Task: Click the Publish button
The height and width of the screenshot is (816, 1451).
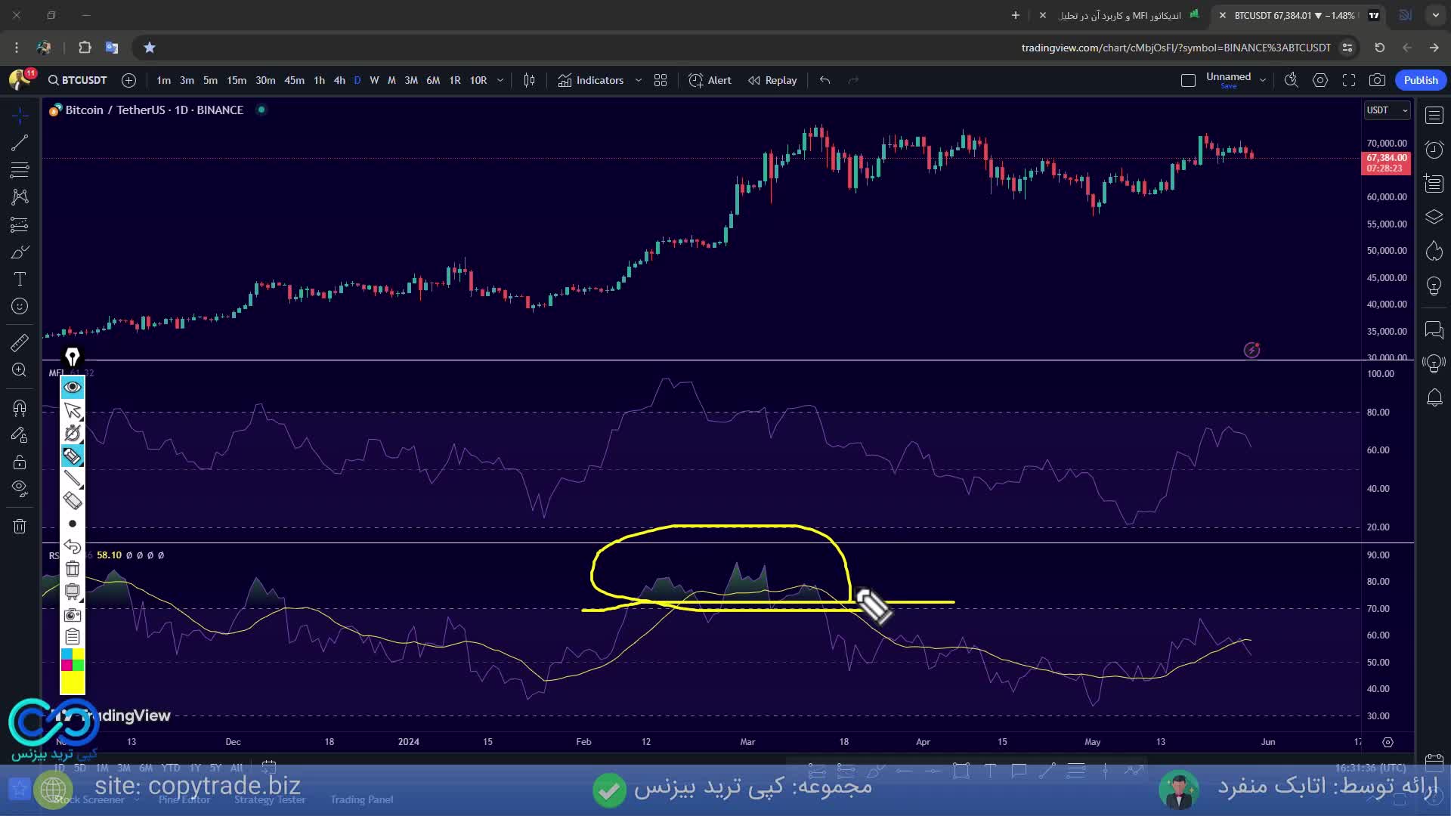Action: [x=1421, y=80]
